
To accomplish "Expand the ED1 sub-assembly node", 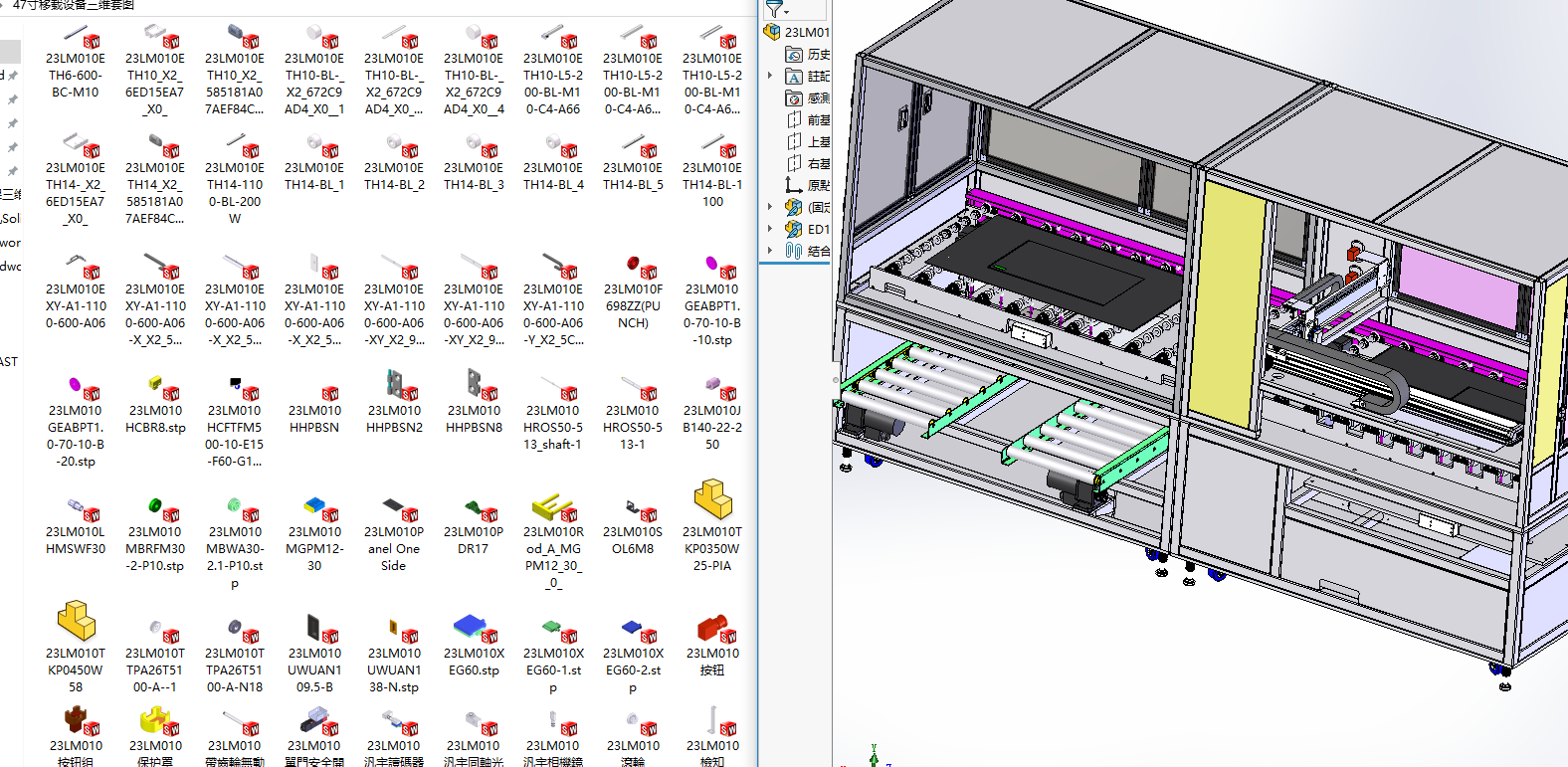I will pos(770,229).
